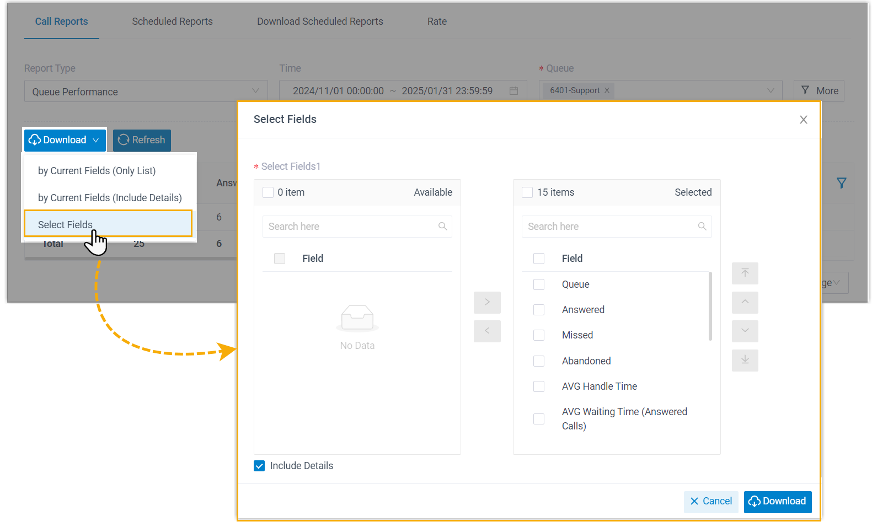
Task: Expand the Queue selection dropdown
Action: click(x=770, y=91)
